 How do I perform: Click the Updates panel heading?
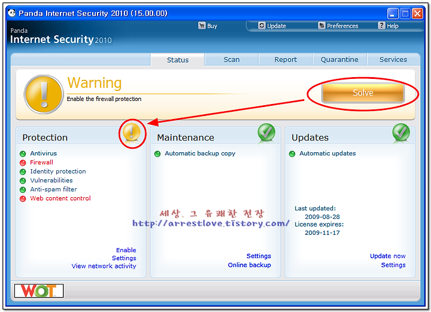[310, 137]
